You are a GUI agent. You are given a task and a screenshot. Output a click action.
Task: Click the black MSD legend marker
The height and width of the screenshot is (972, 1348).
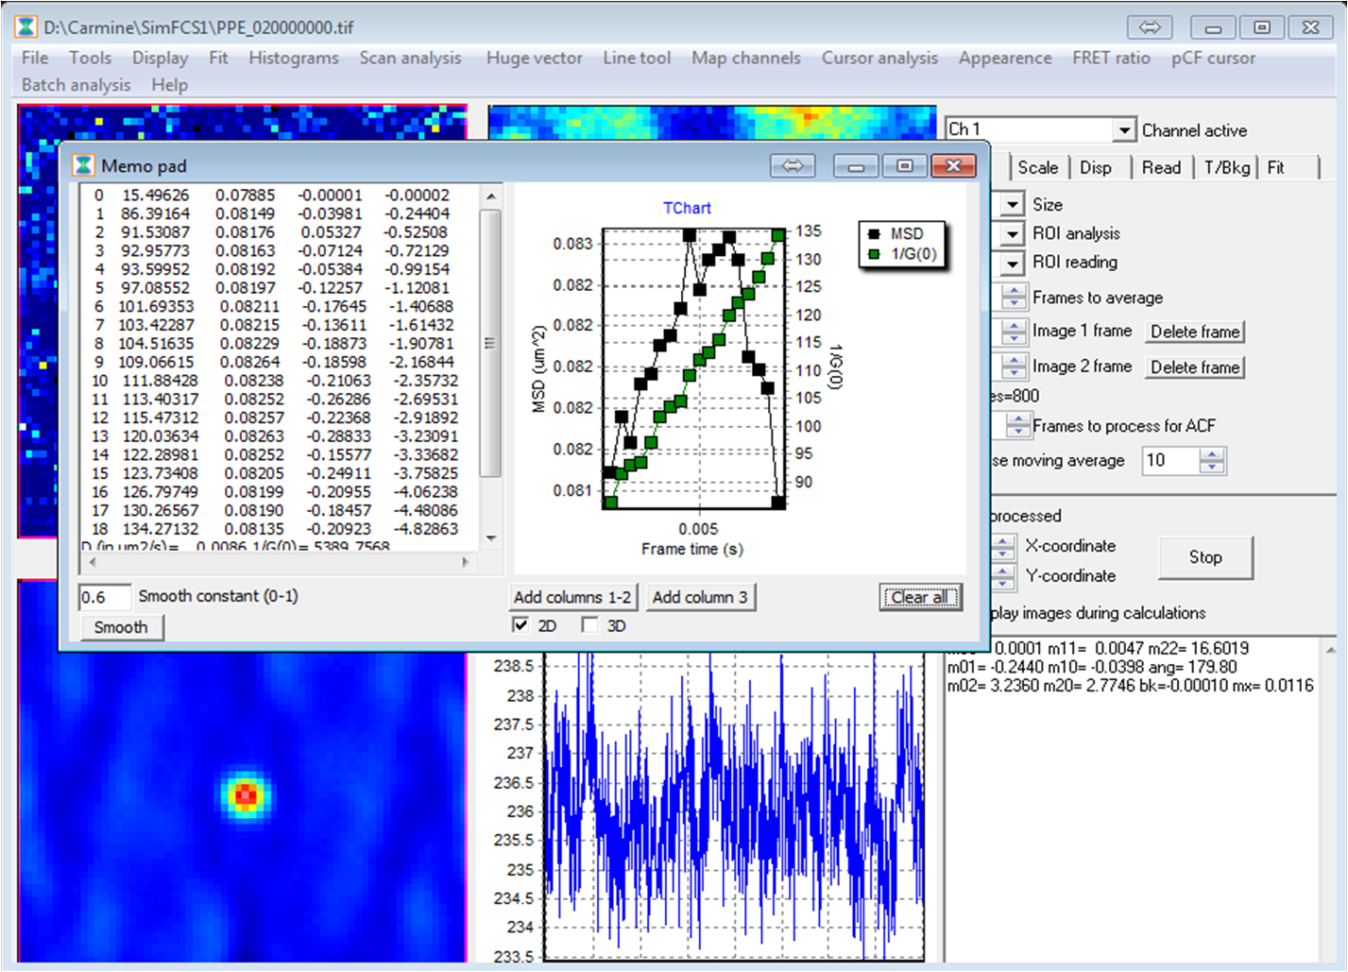click(874, 234)
